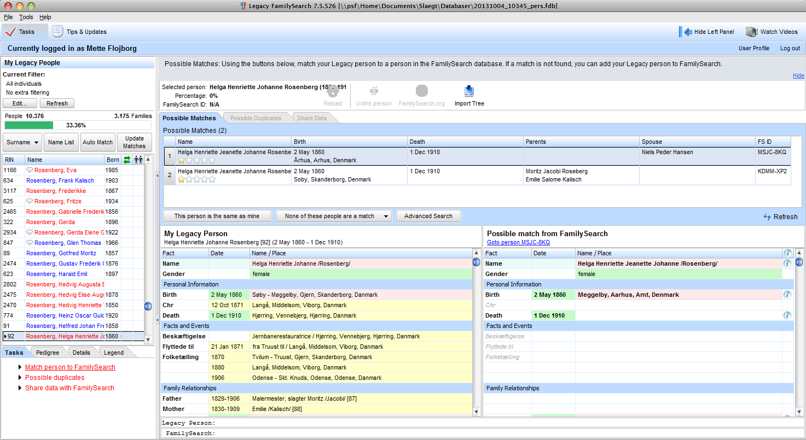Expand 'Match person to FamilySearch' task arrow
This screenshot has height=440, width=806.
(x=20, y=367)
